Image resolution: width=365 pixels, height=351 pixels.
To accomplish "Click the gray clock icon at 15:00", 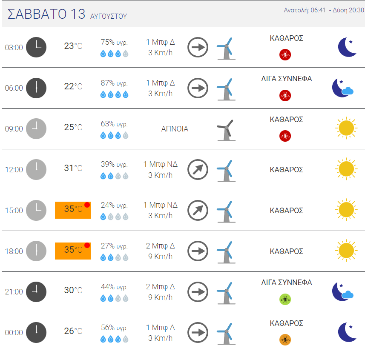I will pos(36,210).
